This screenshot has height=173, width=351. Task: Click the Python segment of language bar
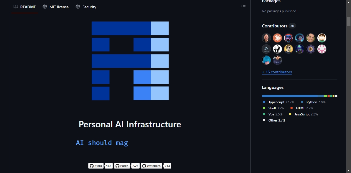click(x=321, y=96)
